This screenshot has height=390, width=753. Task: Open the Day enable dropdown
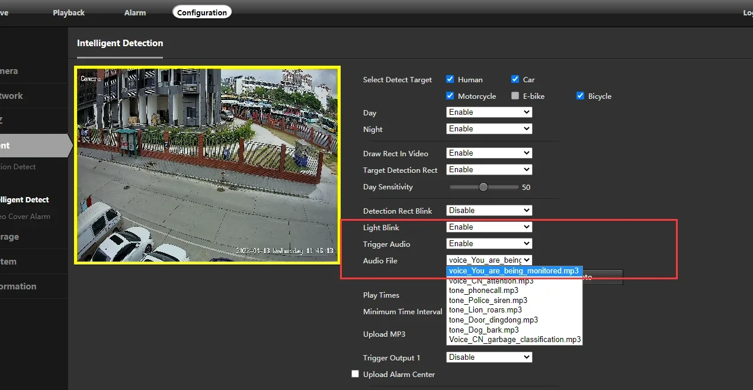[x=489, y=112]
